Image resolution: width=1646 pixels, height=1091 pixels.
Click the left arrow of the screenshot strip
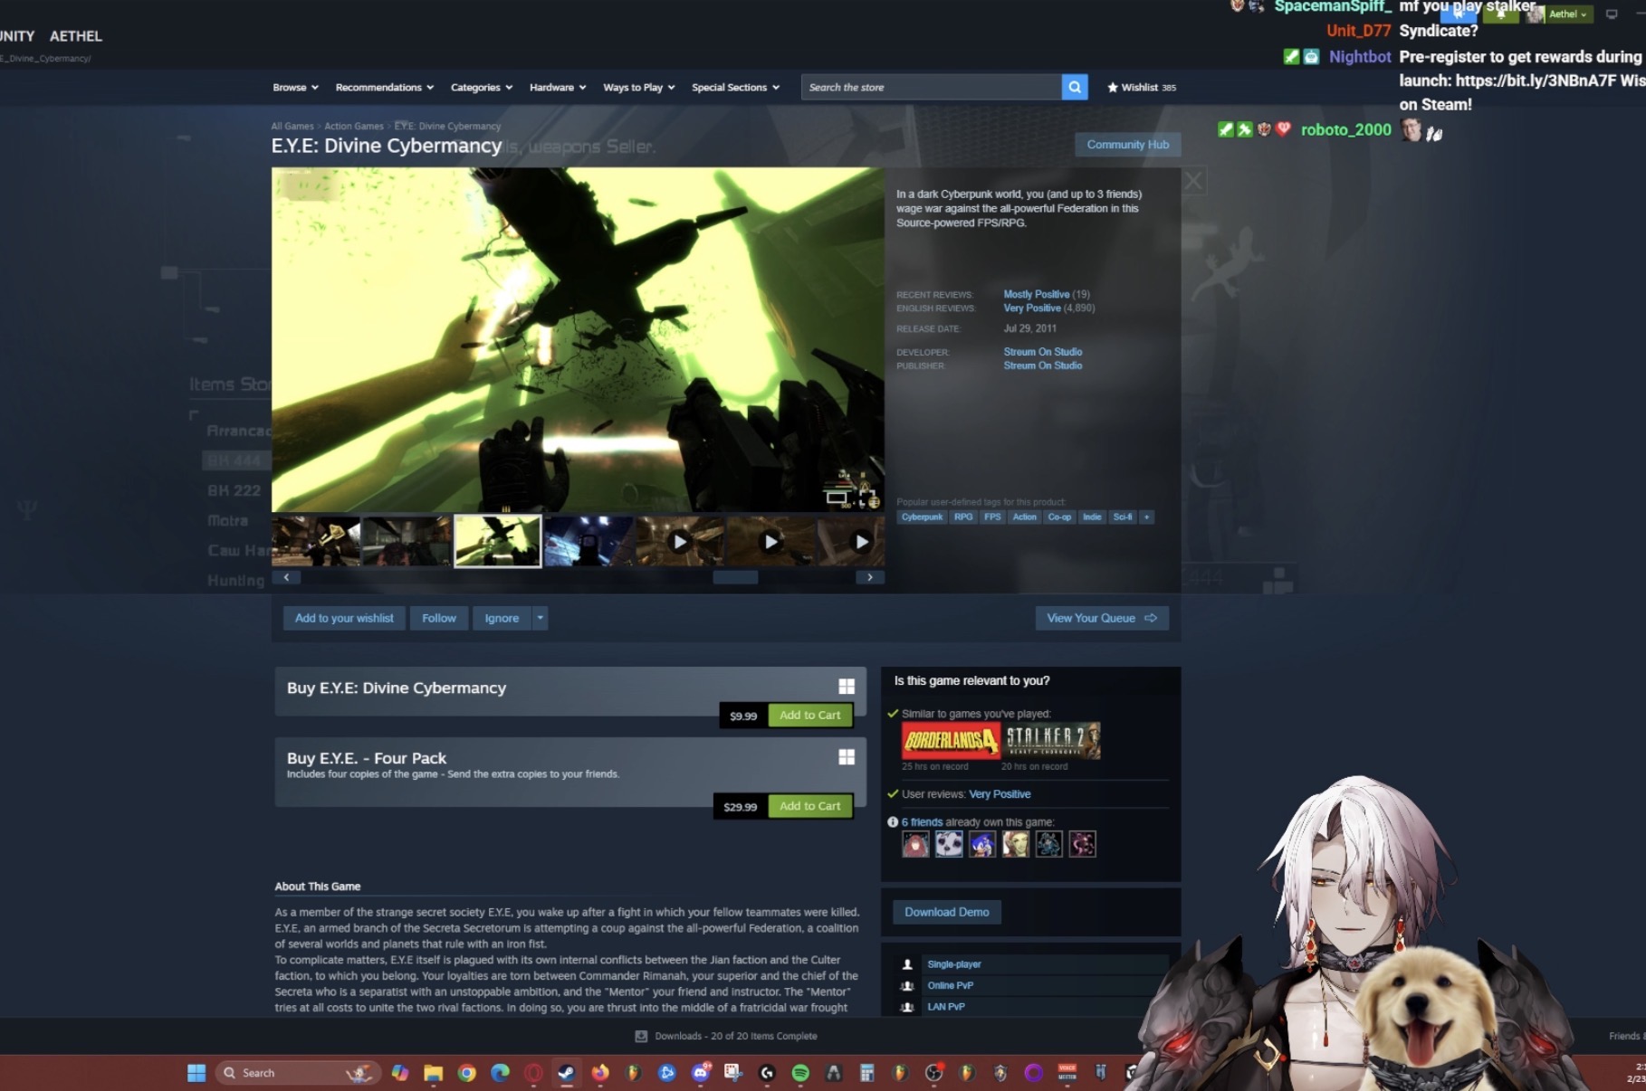[286, 577]
